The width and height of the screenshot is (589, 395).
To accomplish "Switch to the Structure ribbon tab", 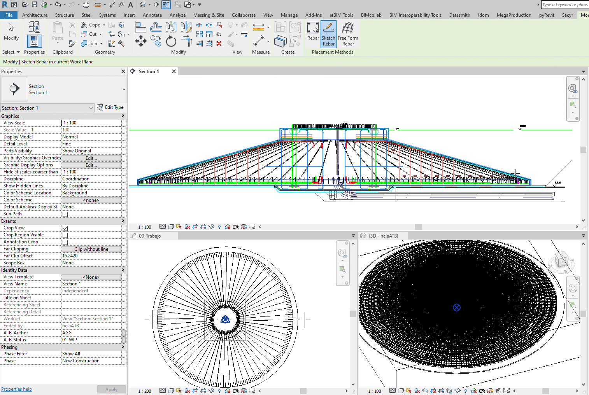I will click(65, 15).
